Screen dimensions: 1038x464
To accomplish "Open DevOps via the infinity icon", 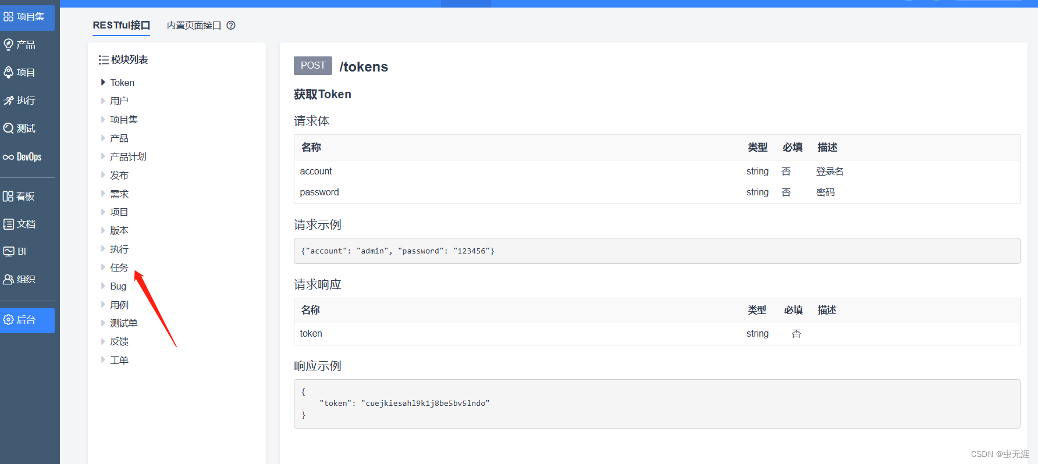I will (8, 157).
